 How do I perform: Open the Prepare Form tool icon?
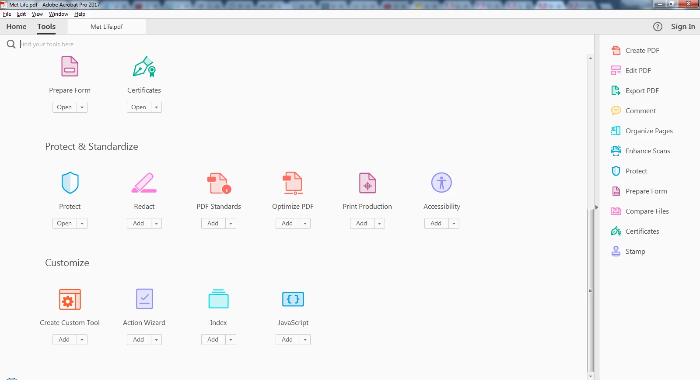tap(70, 66)
